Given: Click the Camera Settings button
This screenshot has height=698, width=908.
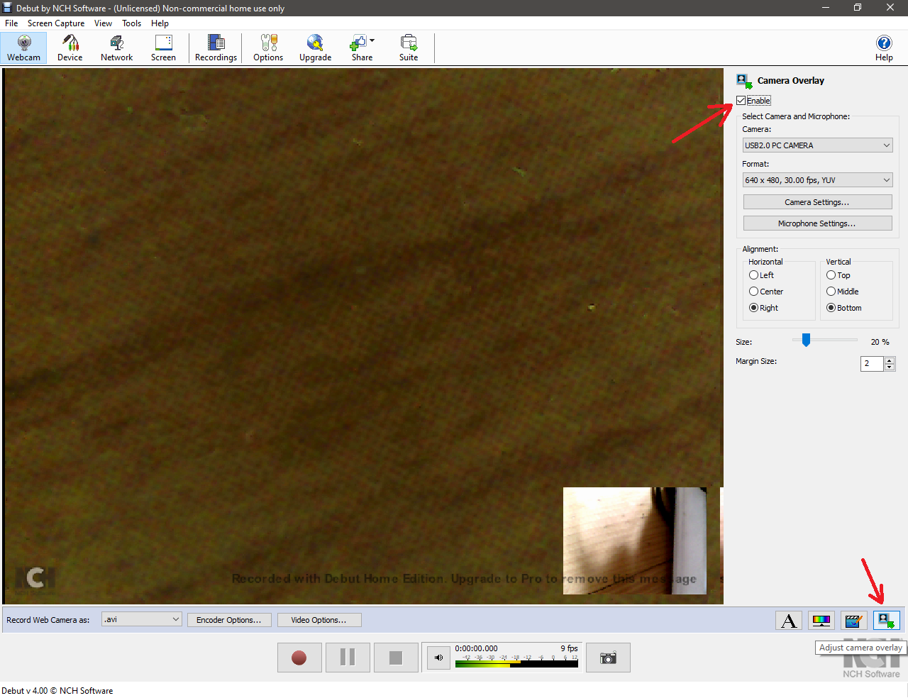Looking at the screenshot, I should point(817,202).
